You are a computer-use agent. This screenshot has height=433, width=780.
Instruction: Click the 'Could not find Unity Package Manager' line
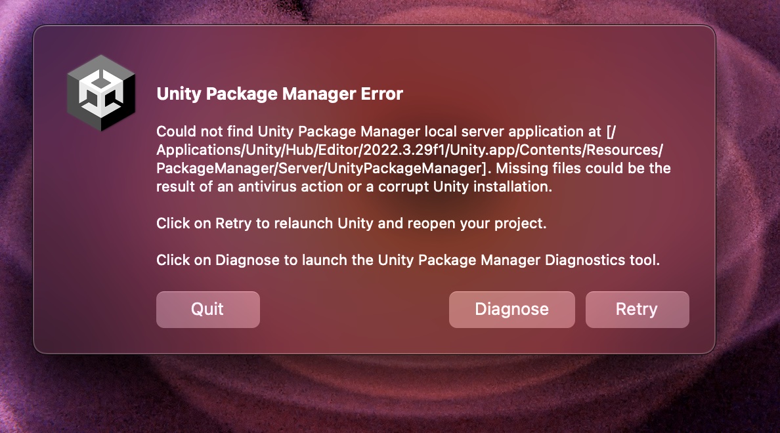386,131
